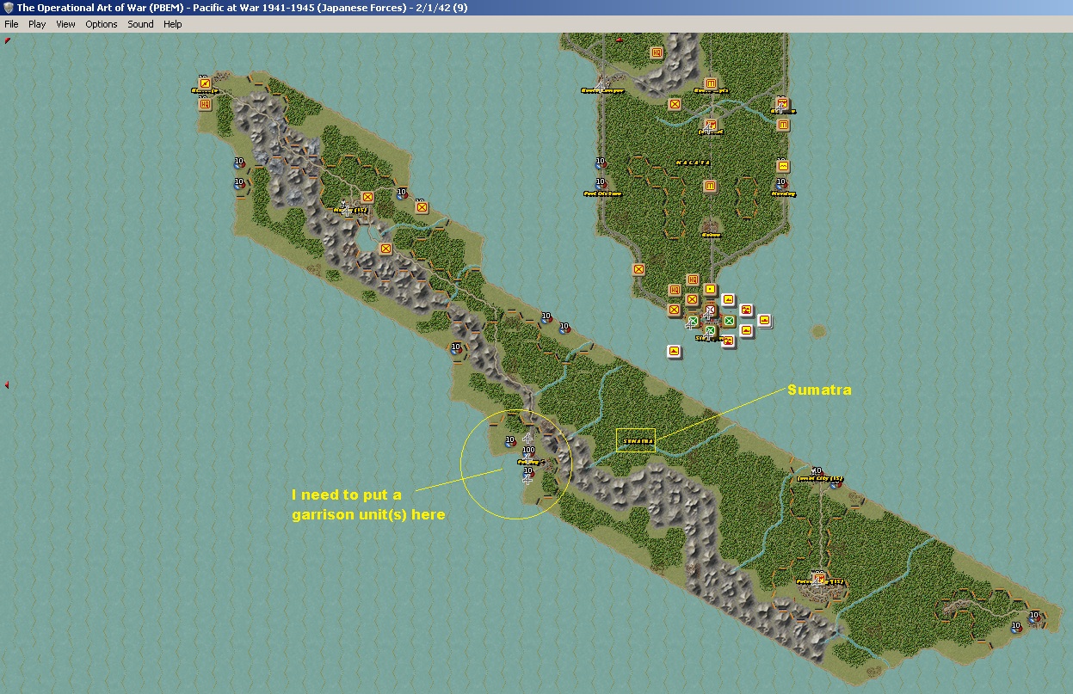The image size is (1073, 694).
Task: Select lone infantry unit on Malaya's southwest coast
Action: pyautogui.click(x=639, y=269)
